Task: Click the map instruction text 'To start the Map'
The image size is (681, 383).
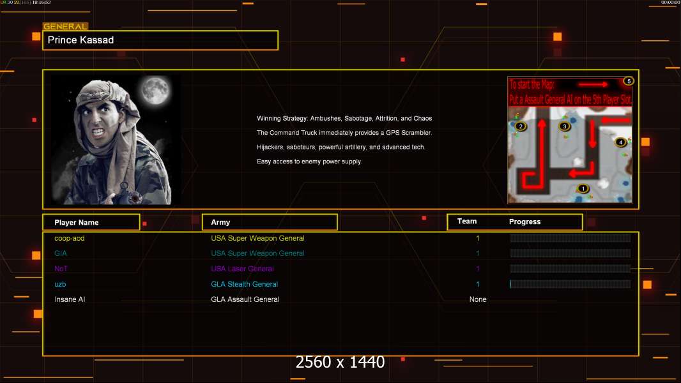Action: pos(532,85)
